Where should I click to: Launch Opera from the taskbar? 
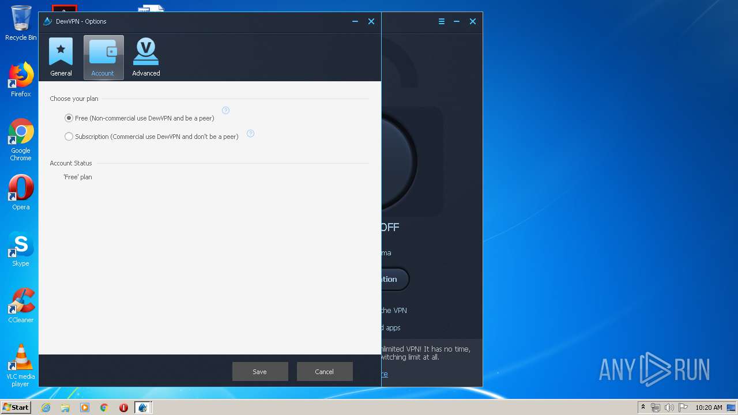[123, 408]
